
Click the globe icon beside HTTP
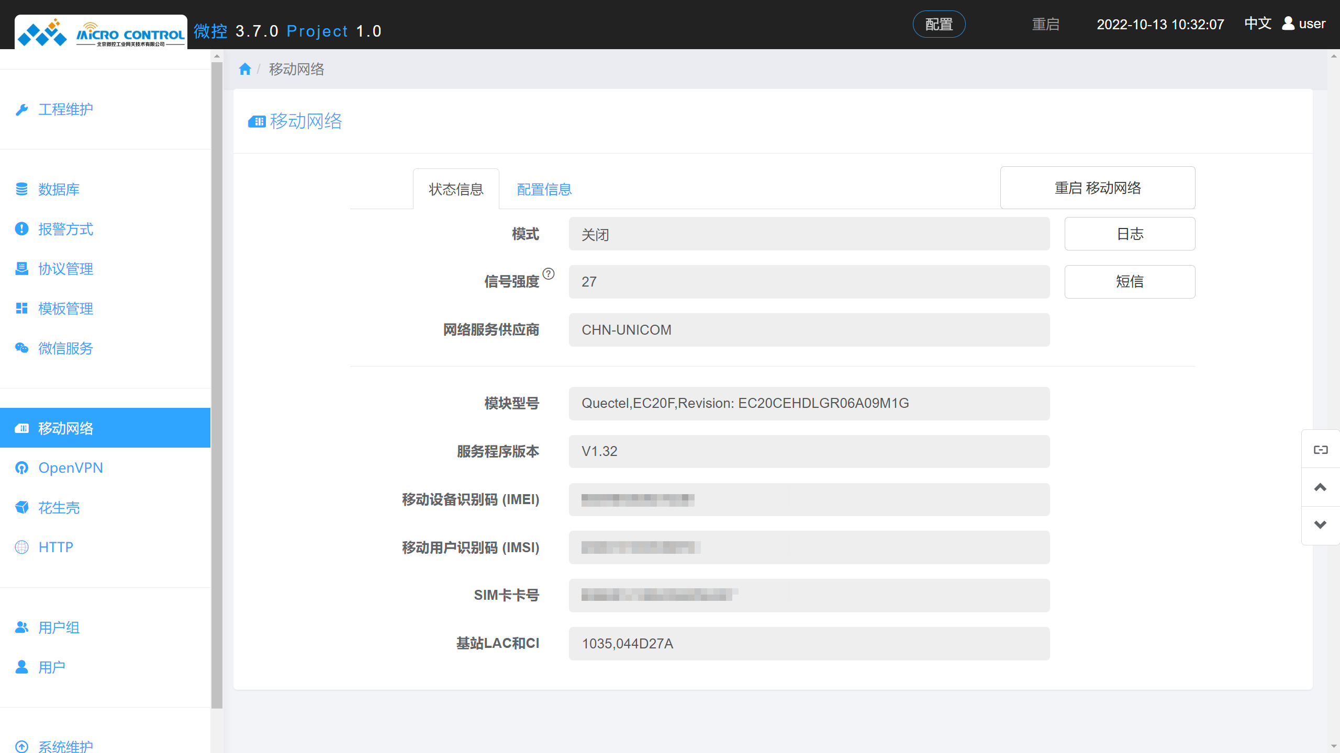(21, 547)
